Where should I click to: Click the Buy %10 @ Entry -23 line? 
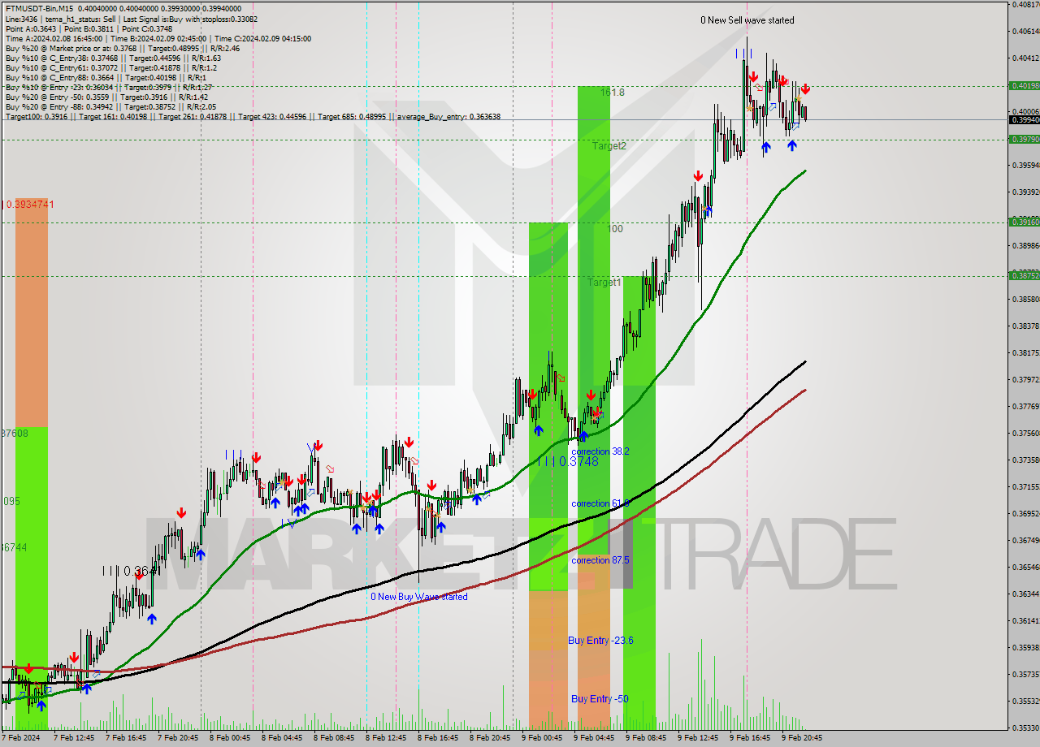[x=108, y=87]
